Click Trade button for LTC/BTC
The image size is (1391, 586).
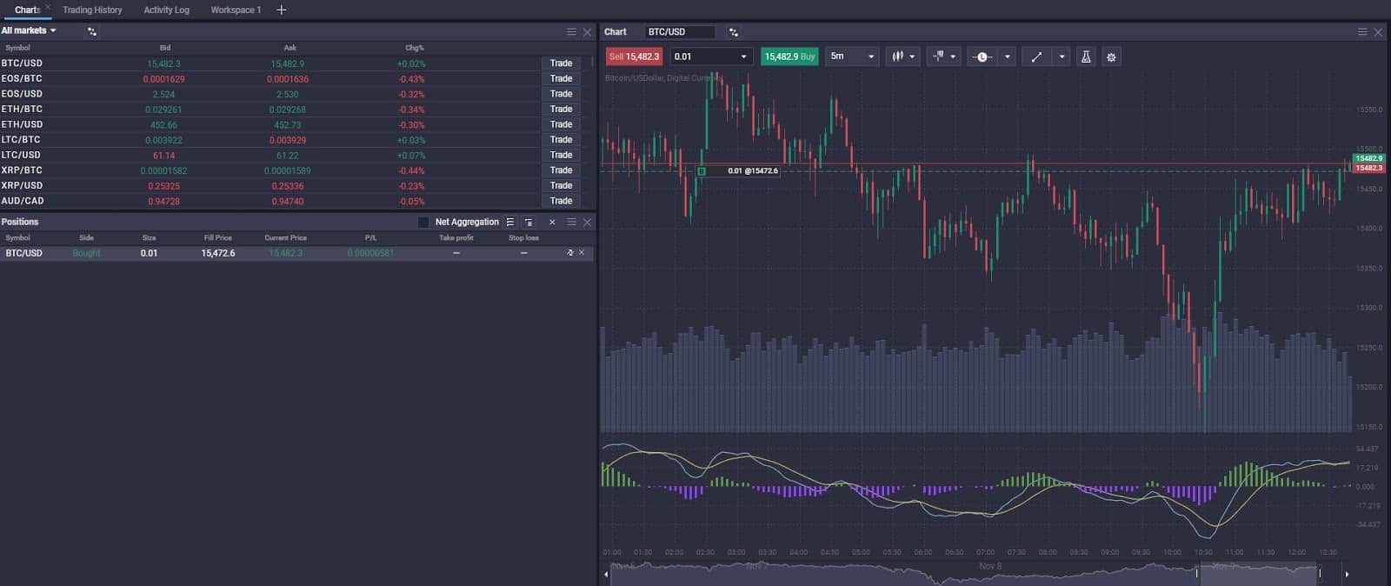point(561,140)
